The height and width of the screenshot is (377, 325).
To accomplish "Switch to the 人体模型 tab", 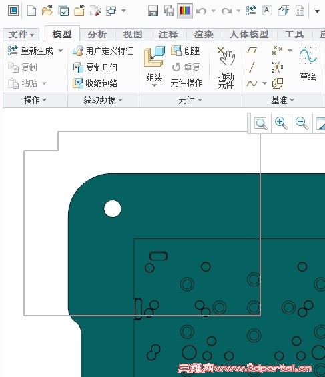I will point(249,35).
